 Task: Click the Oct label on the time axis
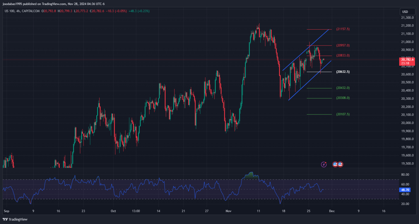[113, 211]
